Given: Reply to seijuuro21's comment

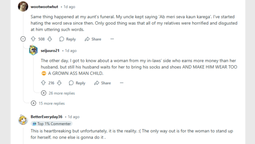Looking at the screenshot, I should (77, 83).
